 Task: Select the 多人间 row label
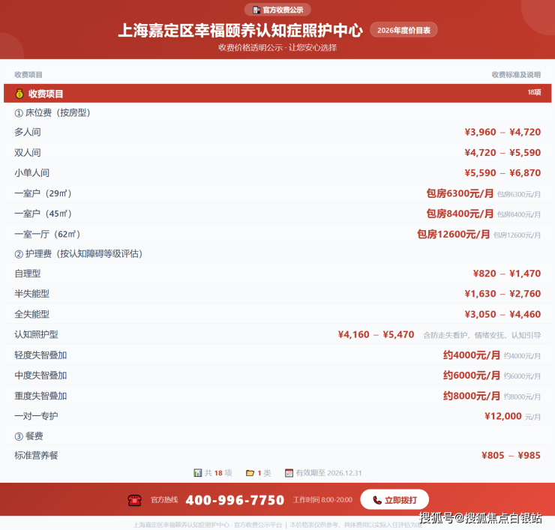click(x=28, y=132)
